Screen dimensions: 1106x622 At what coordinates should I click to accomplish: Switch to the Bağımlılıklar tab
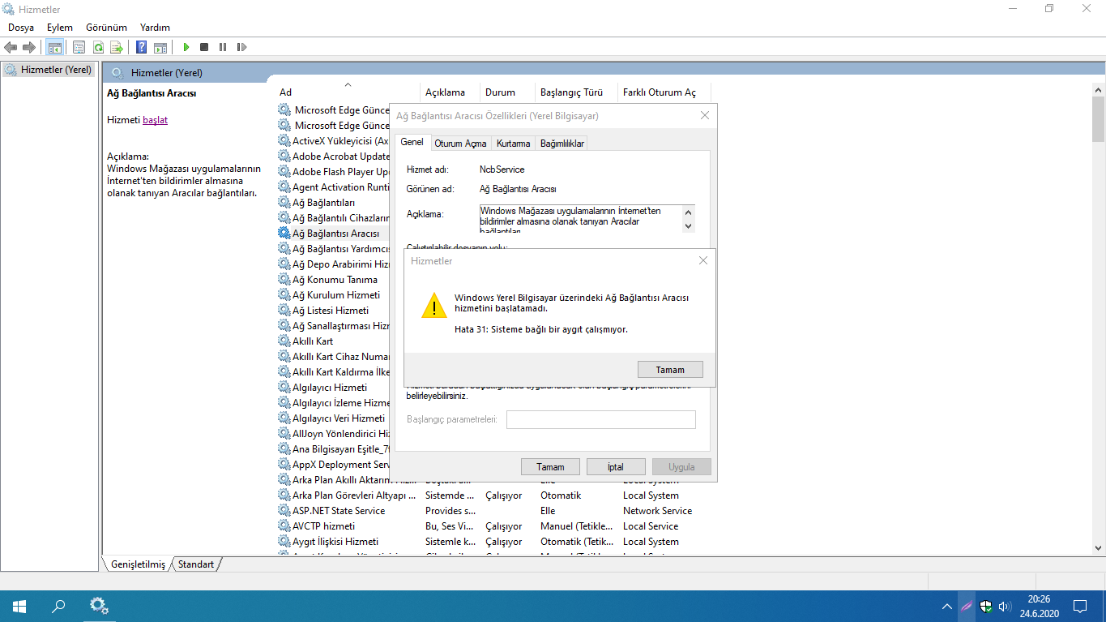click(562, 144)
